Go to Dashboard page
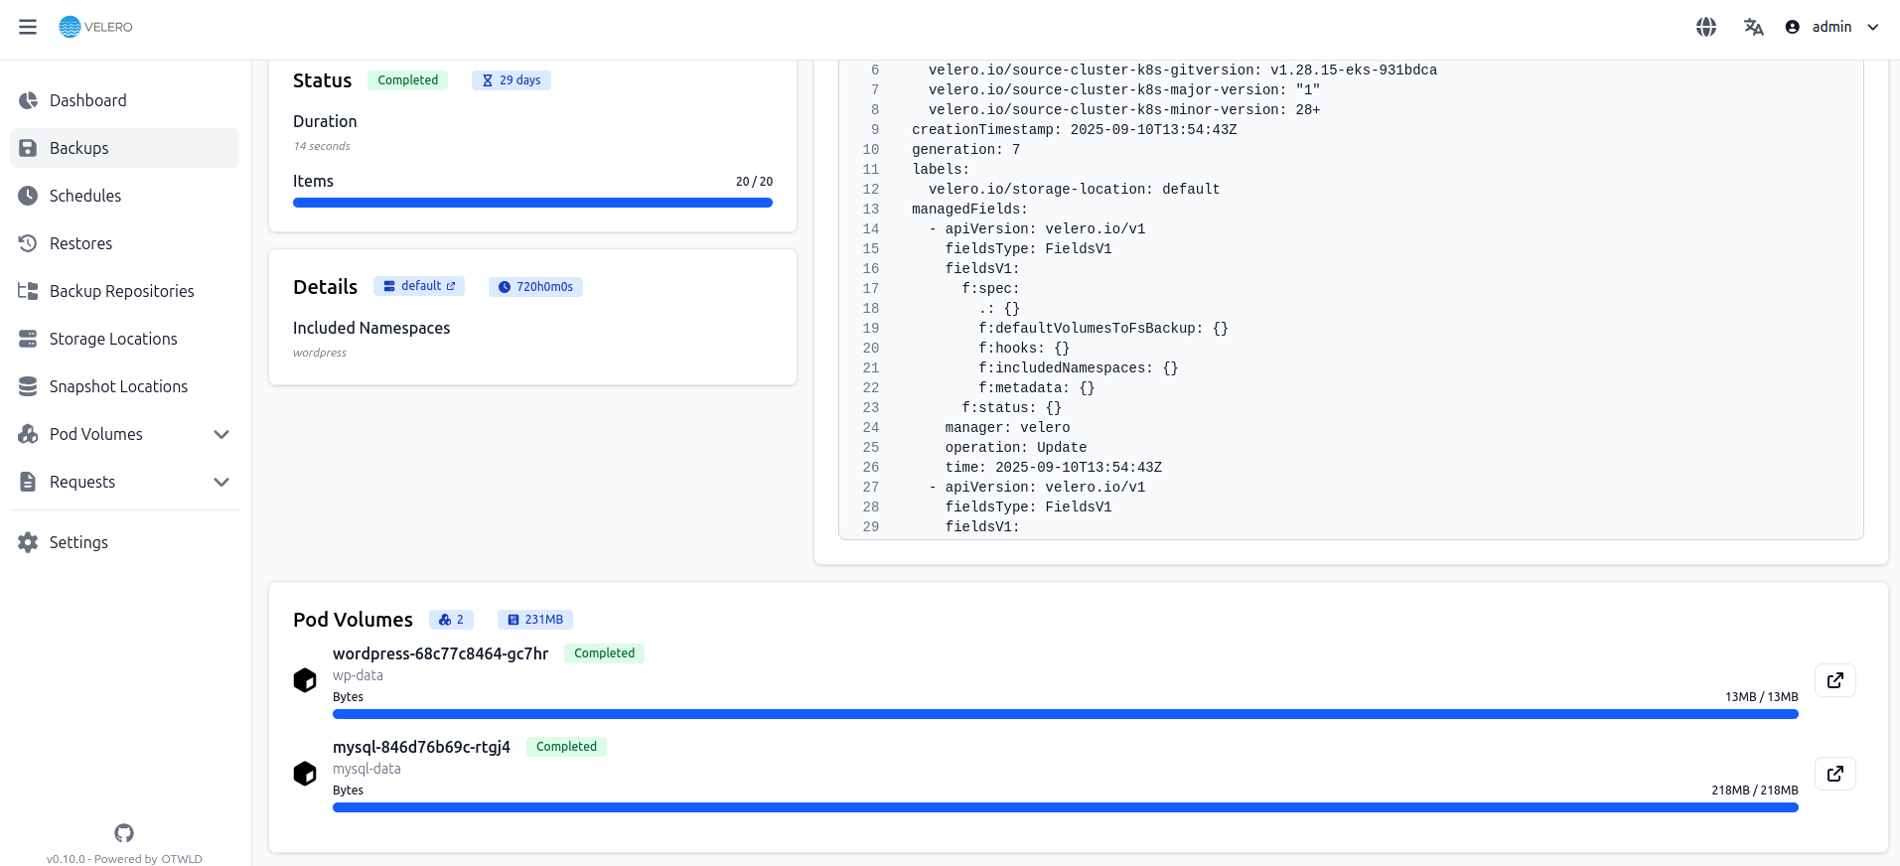The width and height of the screenshot is (1900, 866). (87, 100)
